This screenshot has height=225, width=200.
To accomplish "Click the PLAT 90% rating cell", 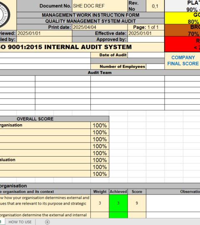I will coord(182,6).
